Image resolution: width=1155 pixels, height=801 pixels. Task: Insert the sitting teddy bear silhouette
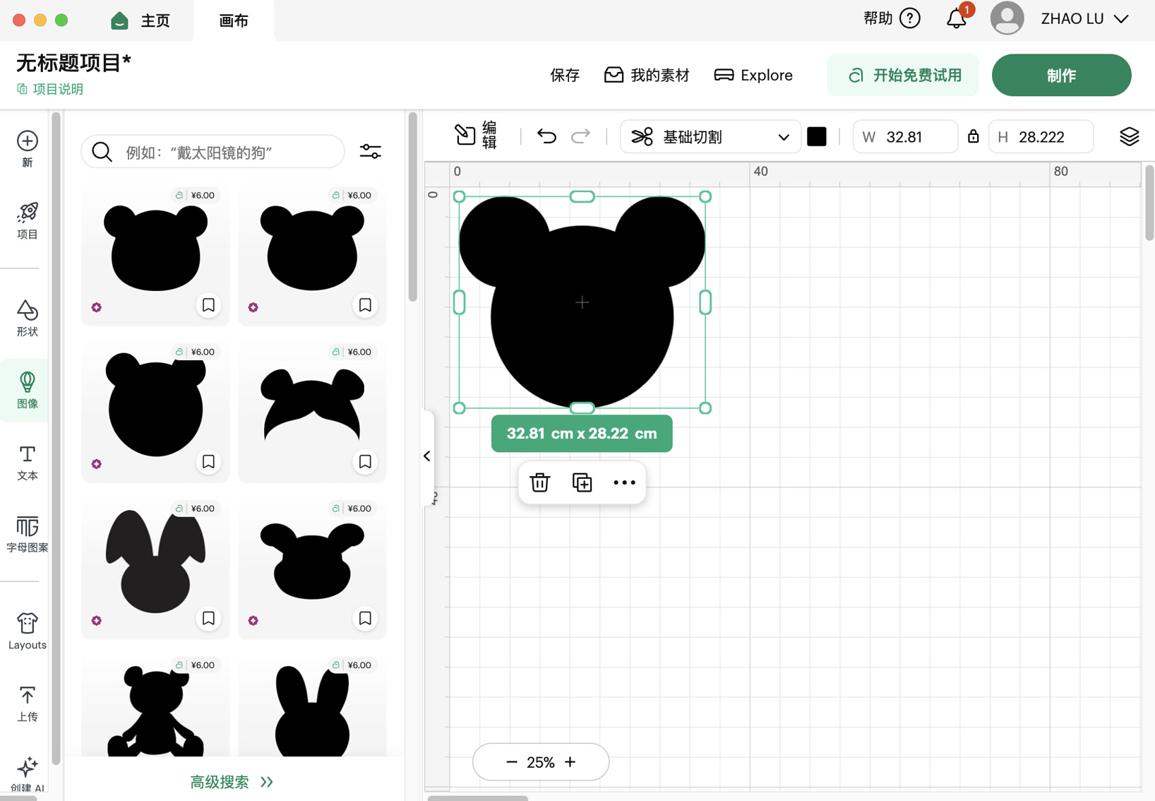(157, 711)
